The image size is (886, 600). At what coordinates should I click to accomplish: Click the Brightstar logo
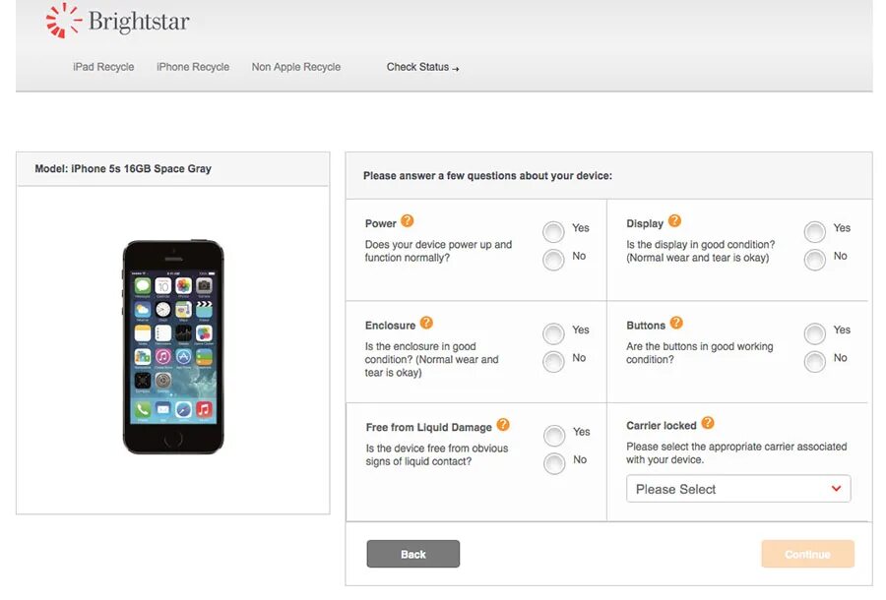pyautogui.click(x=117, y=21)
